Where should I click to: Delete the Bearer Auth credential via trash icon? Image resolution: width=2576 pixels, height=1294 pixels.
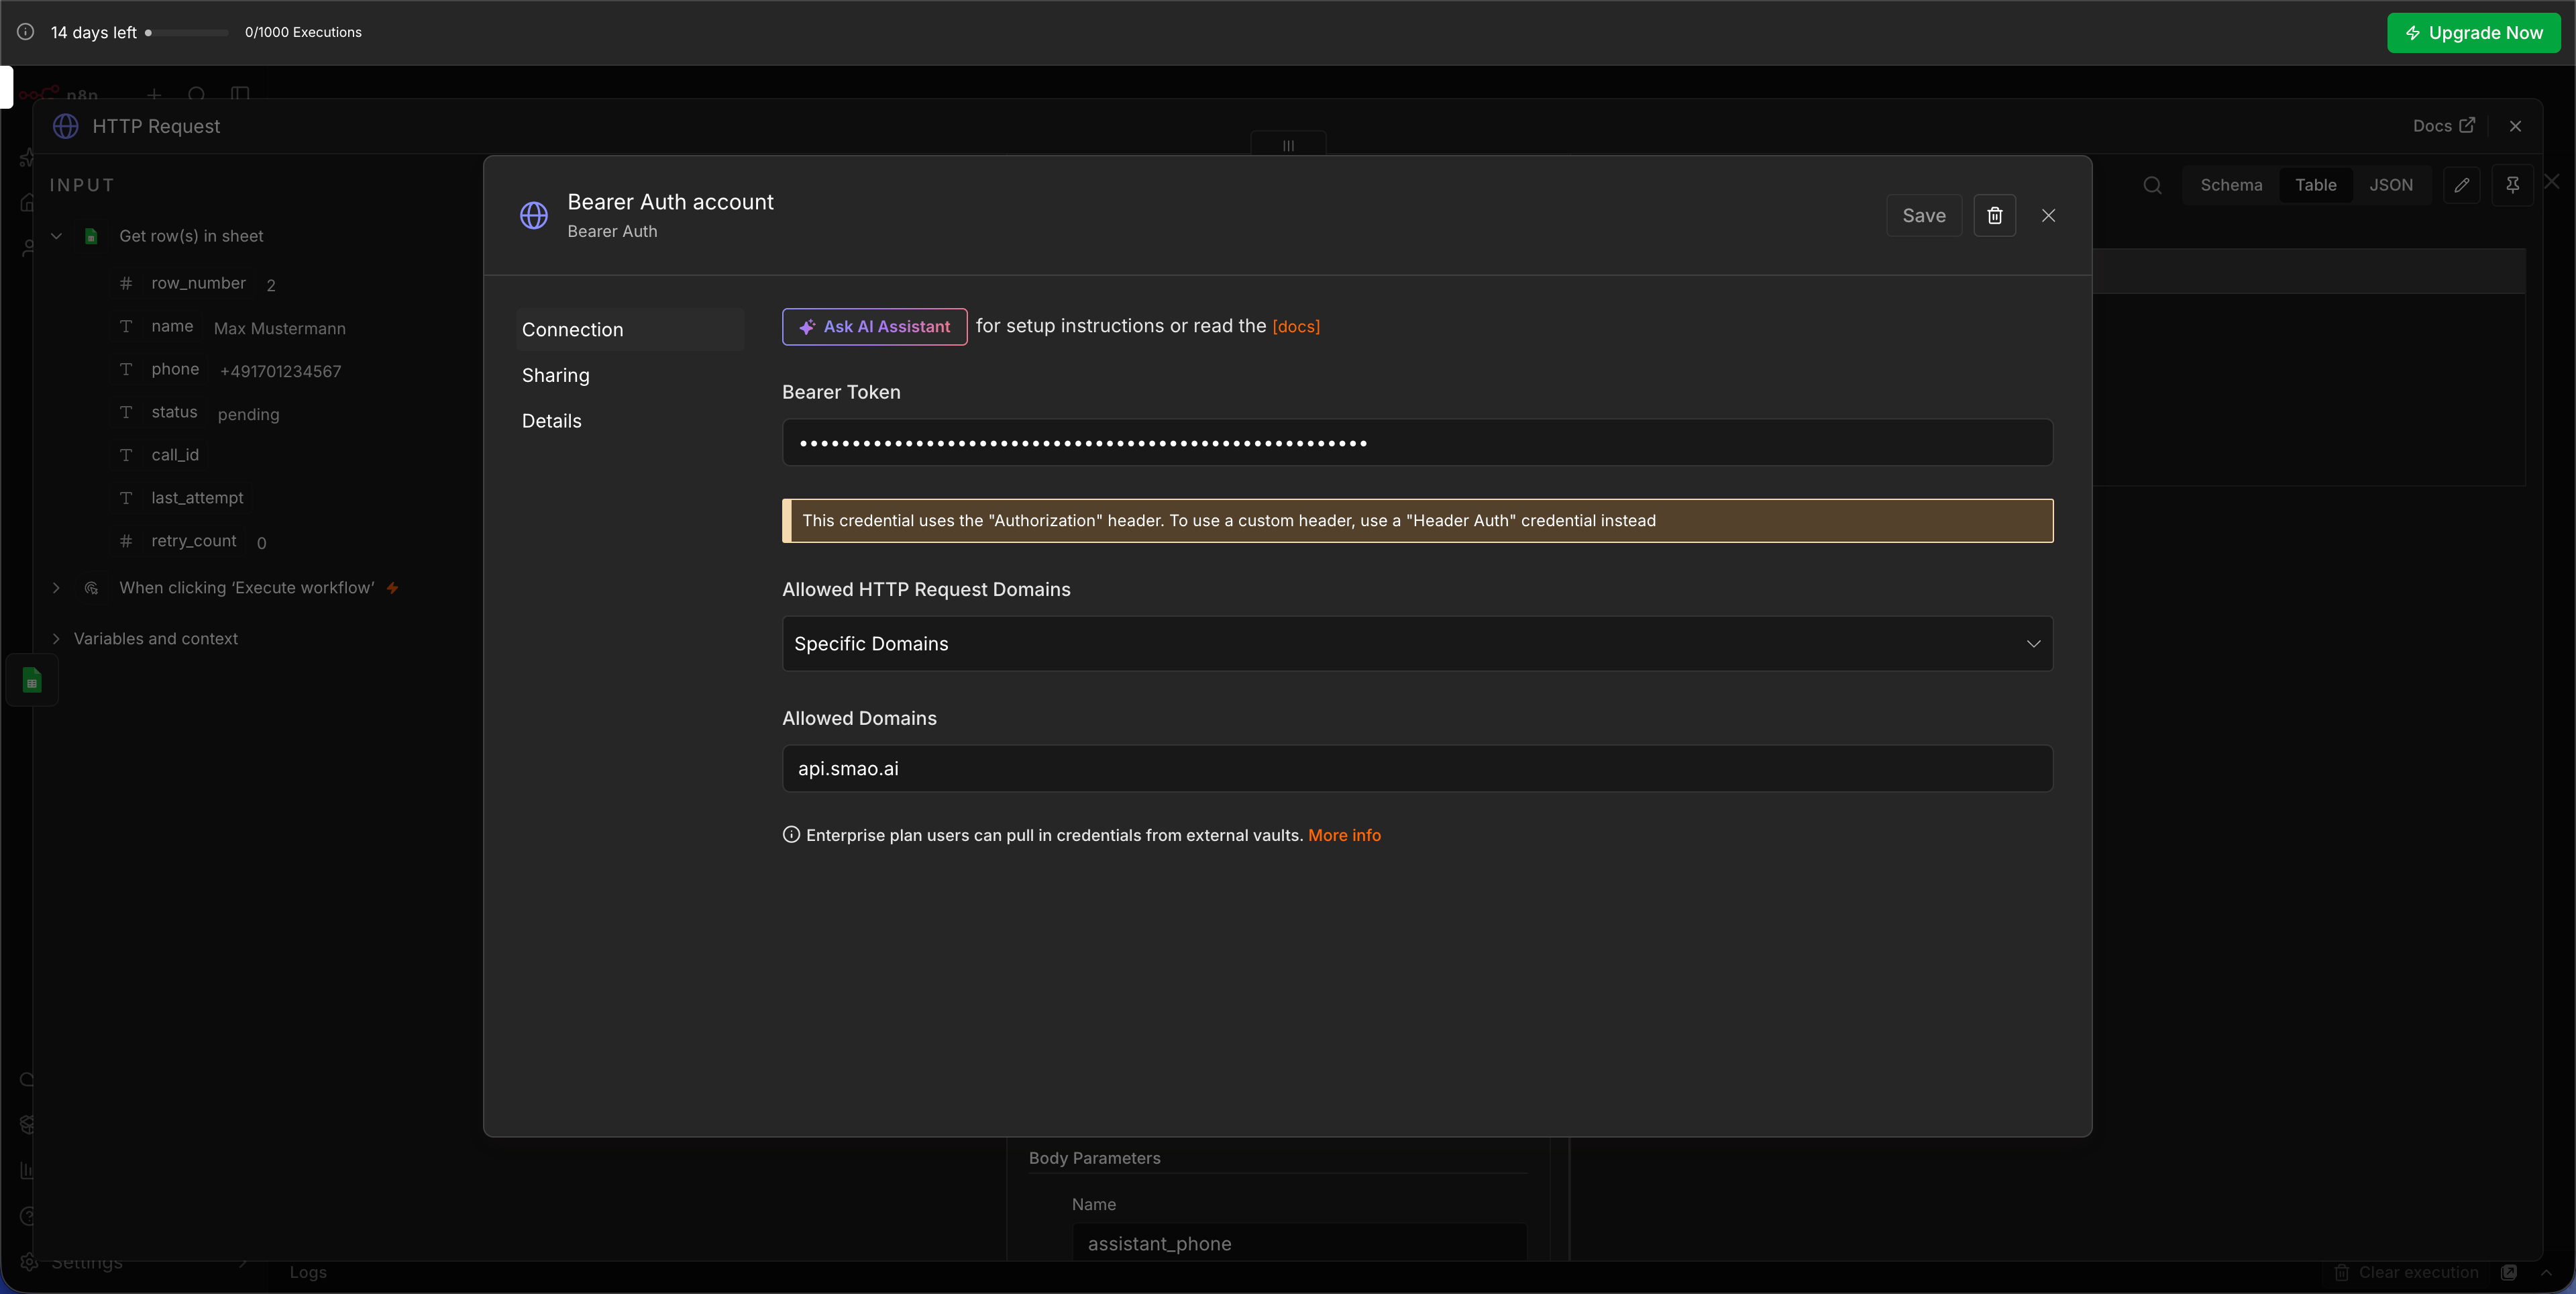(x=1994, y=215)
